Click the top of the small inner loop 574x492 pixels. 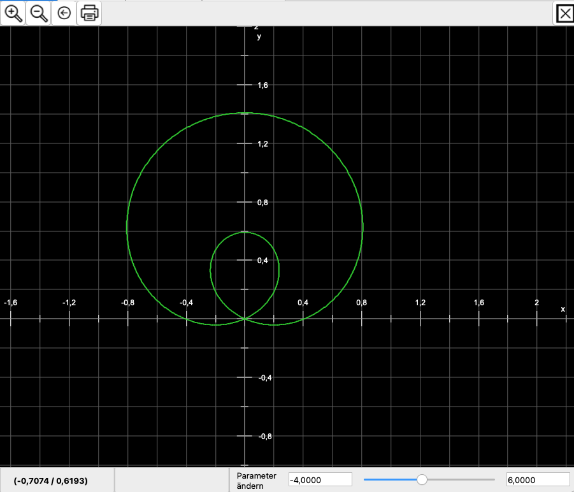tap(245, 232)
